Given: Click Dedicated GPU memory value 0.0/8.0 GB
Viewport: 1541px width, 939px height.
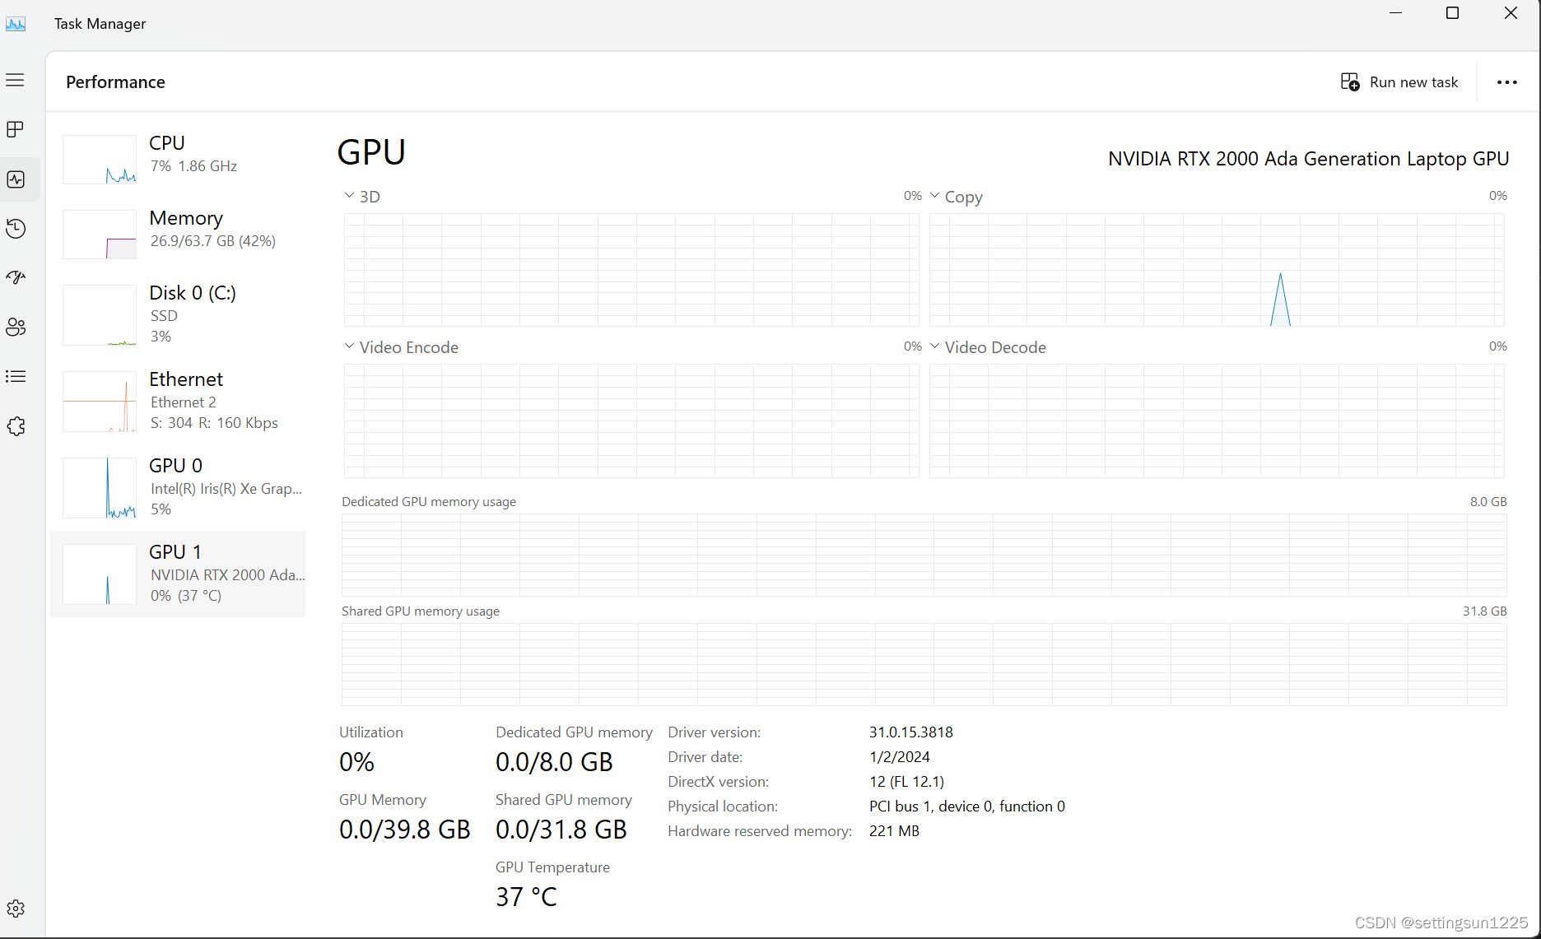Looking at the screenshot, I should [x=554, y=762].
